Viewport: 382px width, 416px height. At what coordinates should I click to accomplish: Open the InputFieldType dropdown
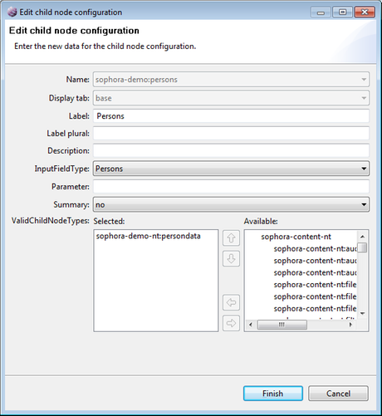pyautogui.click(x=231, y=169)
